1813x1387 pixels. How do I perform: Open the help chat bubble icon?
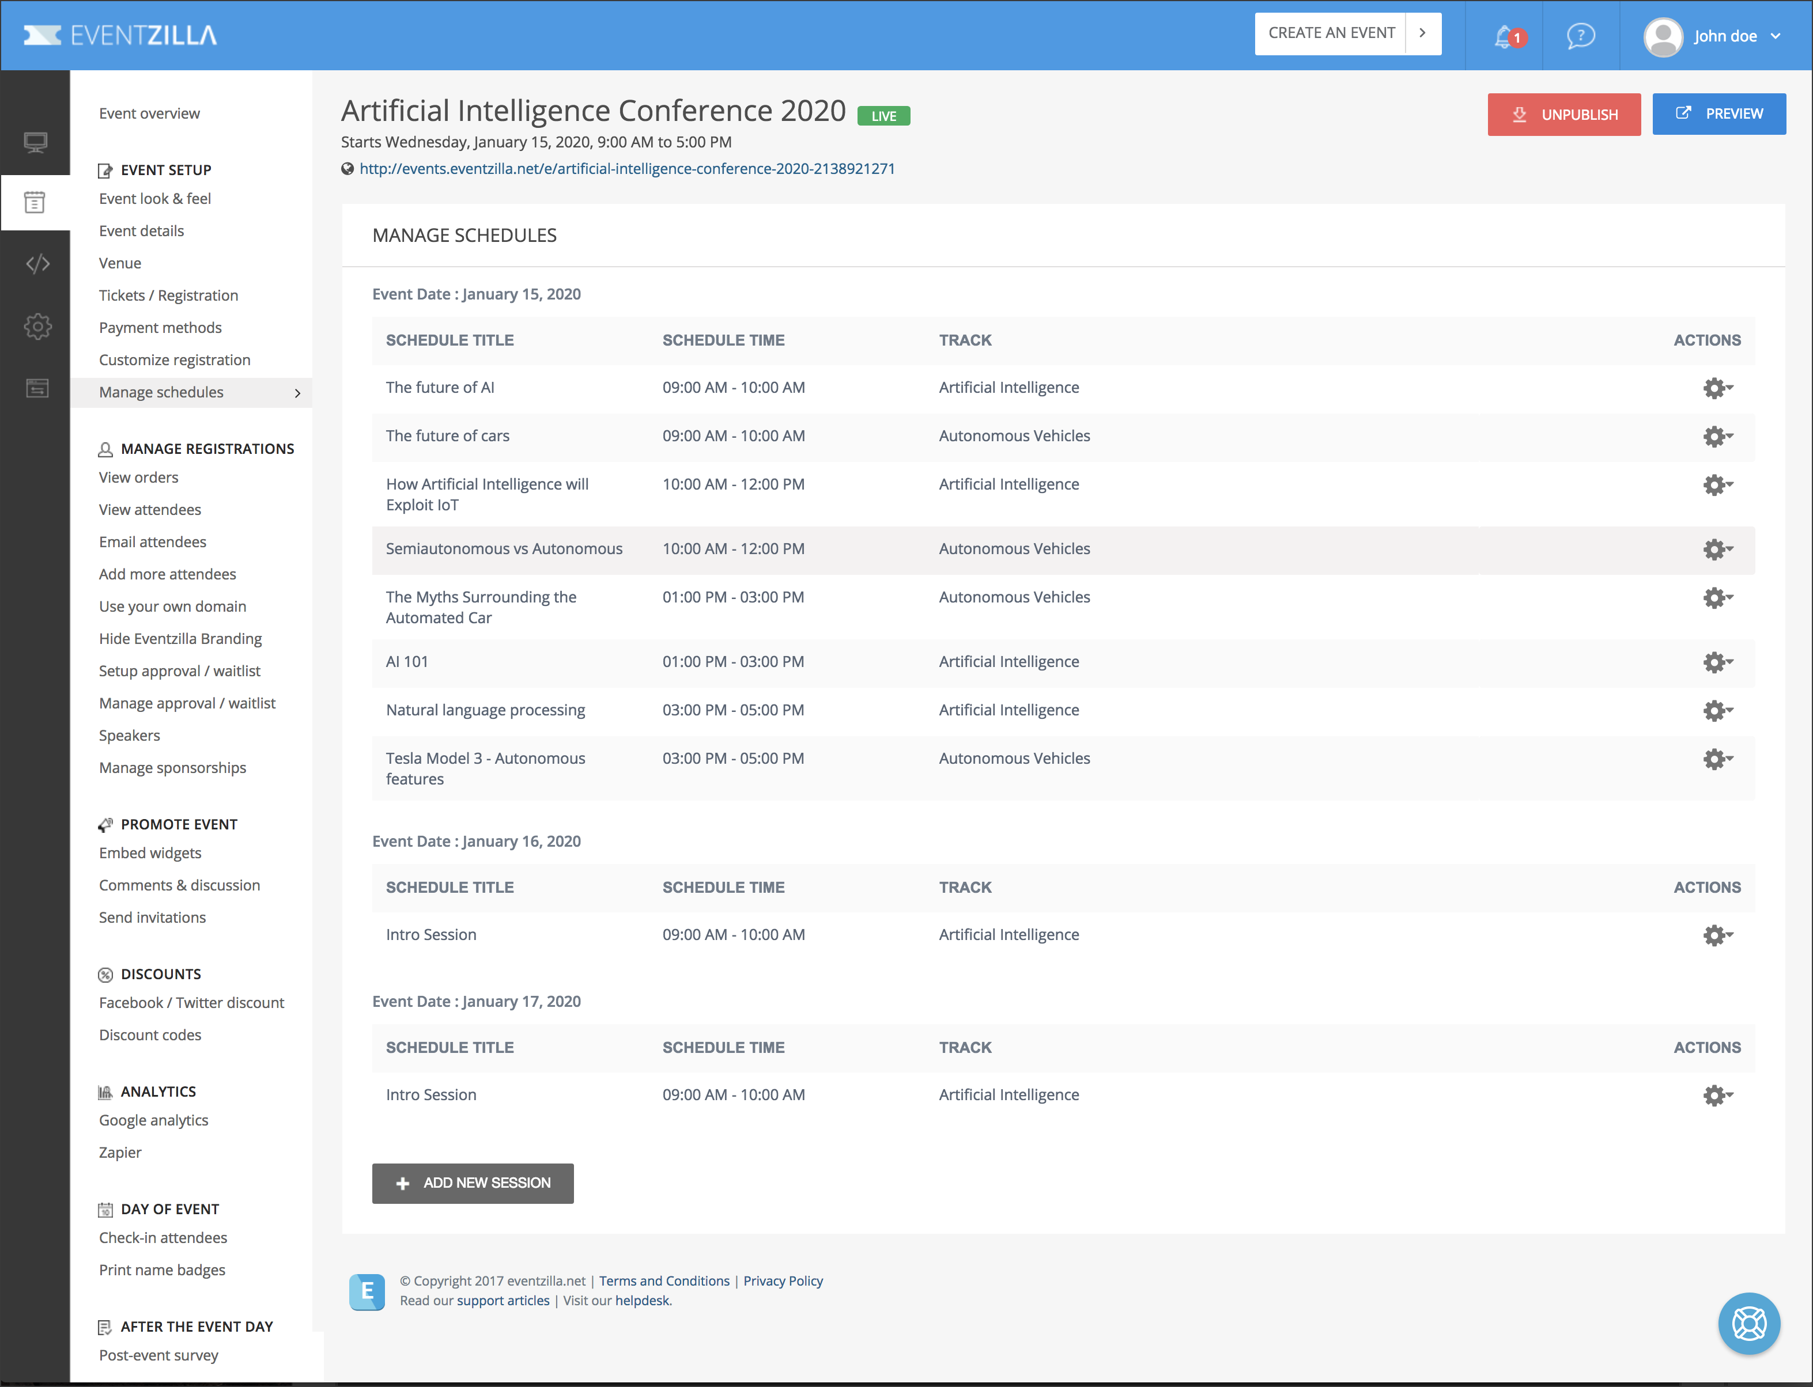click(x=1580, y=36)
